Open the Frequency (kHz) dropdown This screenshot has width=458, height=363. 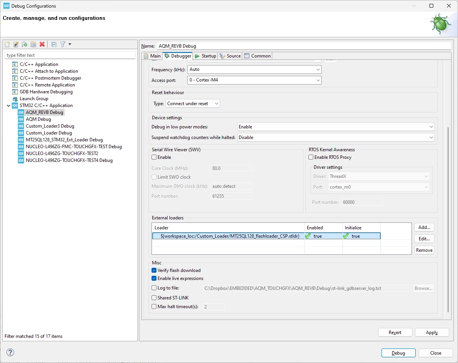(x=254, y=69)
